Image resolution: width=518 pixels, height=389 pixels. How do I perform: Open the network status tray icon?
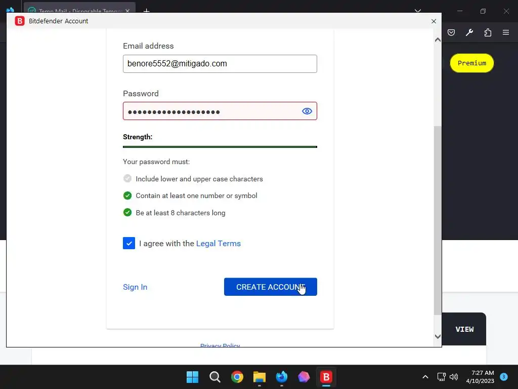[x=441, y=377]
